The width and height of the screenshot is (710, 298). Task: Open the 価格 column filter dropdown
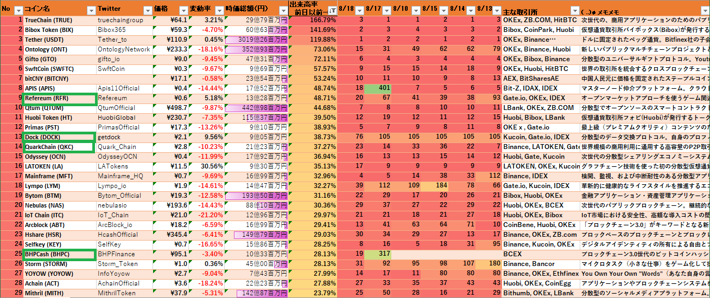tap(182, 10)
